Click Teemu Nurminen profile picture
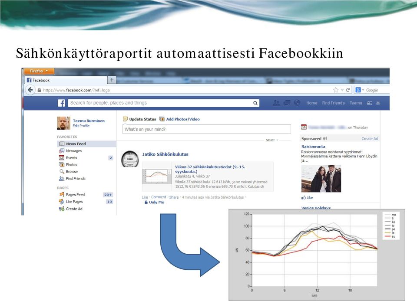 point(63,123)
